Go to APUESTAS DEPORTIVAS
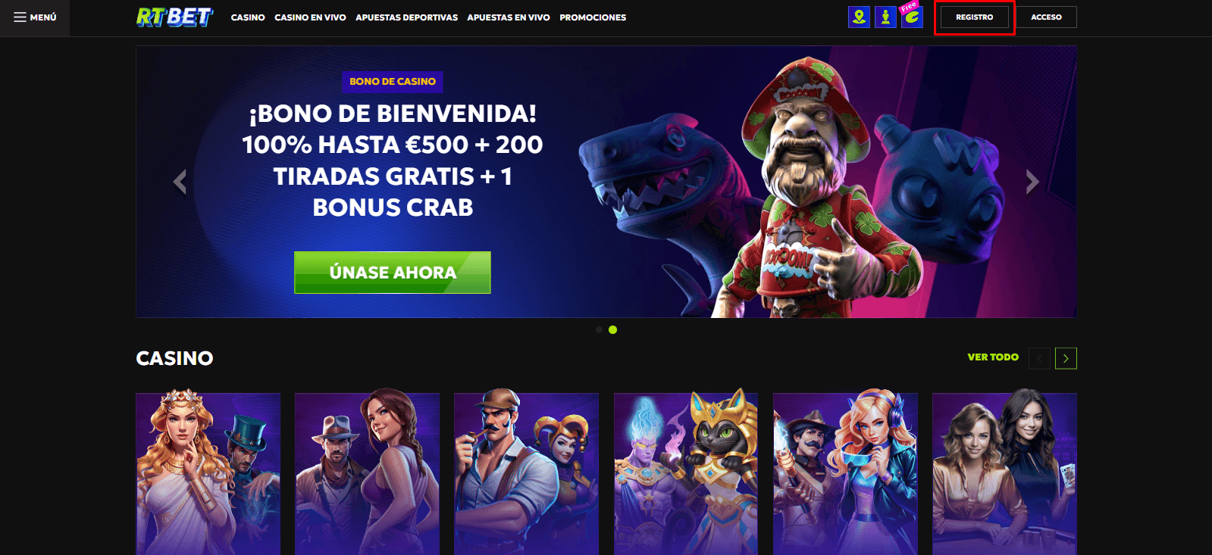This screenshot has width=1212, height=555. (406, 17)
